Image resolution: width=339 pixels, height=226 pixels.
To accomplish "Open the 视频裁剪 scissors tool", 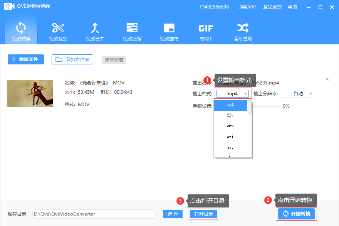I will coord(58,31).
